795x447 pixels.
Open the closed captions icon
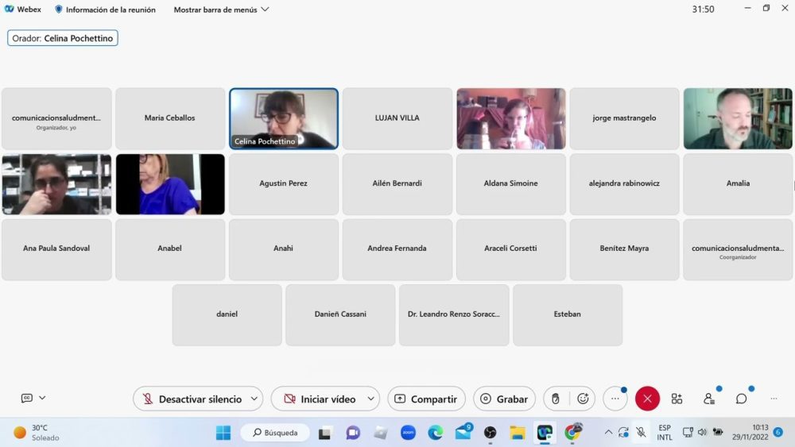27,398
